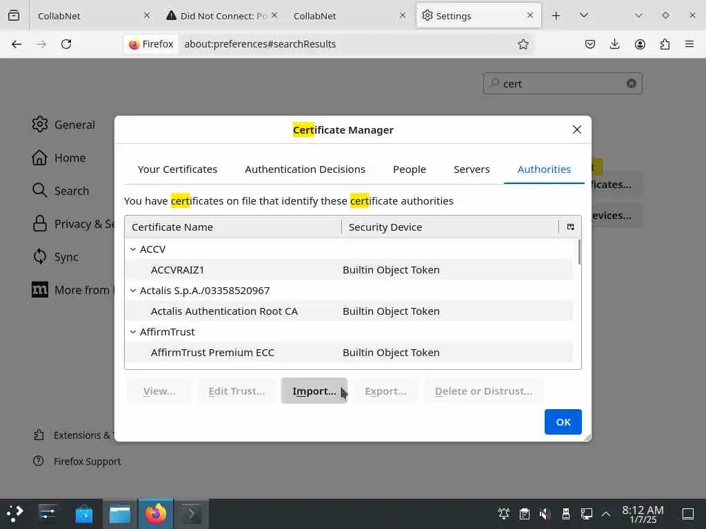Image resolution: width=706 pixels, height=529 pixels.
Task: Reload the current page
Action: coord(66,44)
